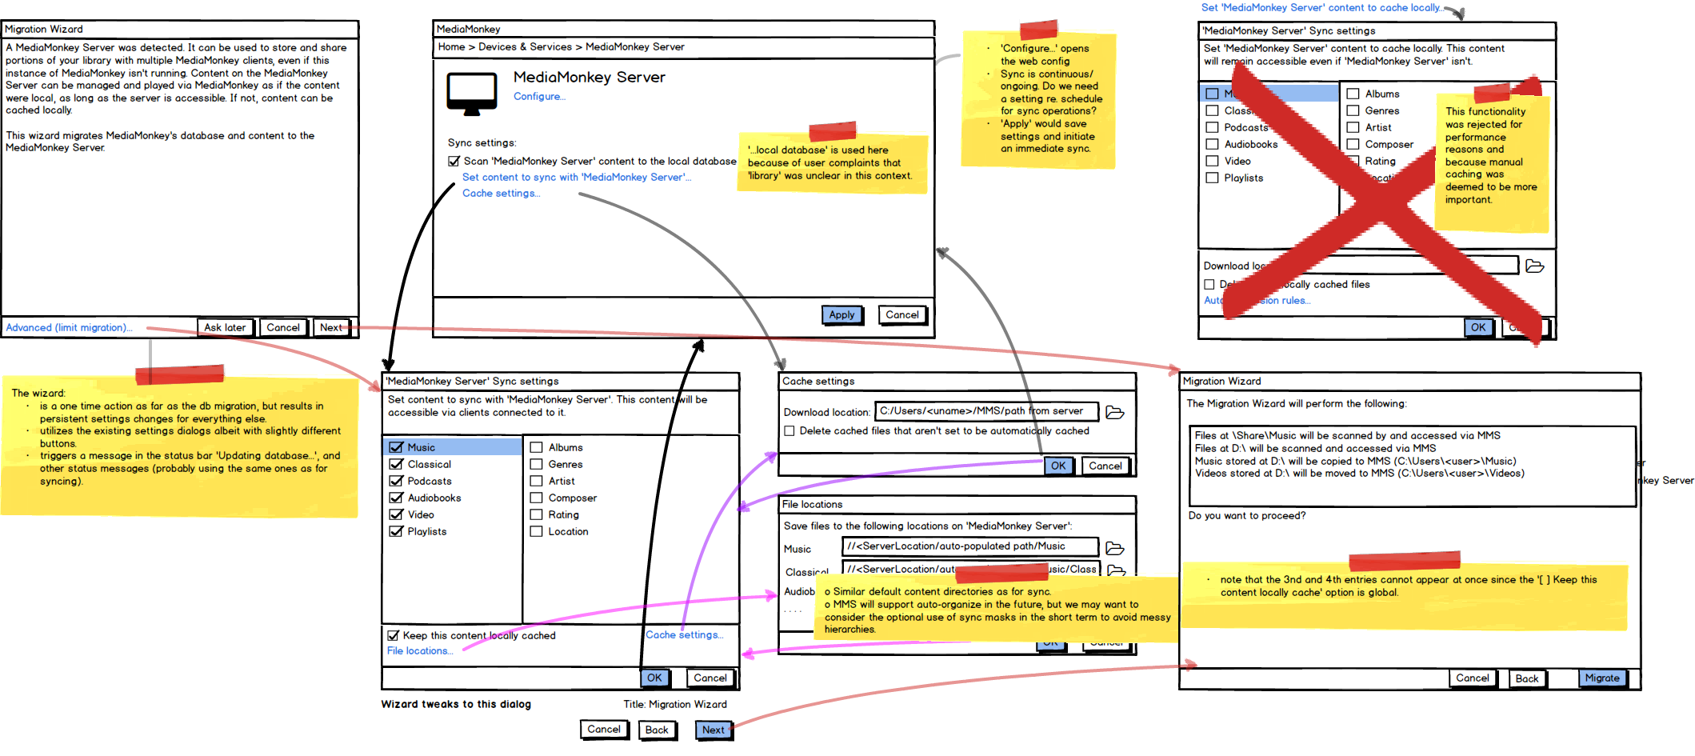This screenshot has height=756, width=1695.
Task: Open folder browser for Cache settings download location
Action: coord(1114,413)
